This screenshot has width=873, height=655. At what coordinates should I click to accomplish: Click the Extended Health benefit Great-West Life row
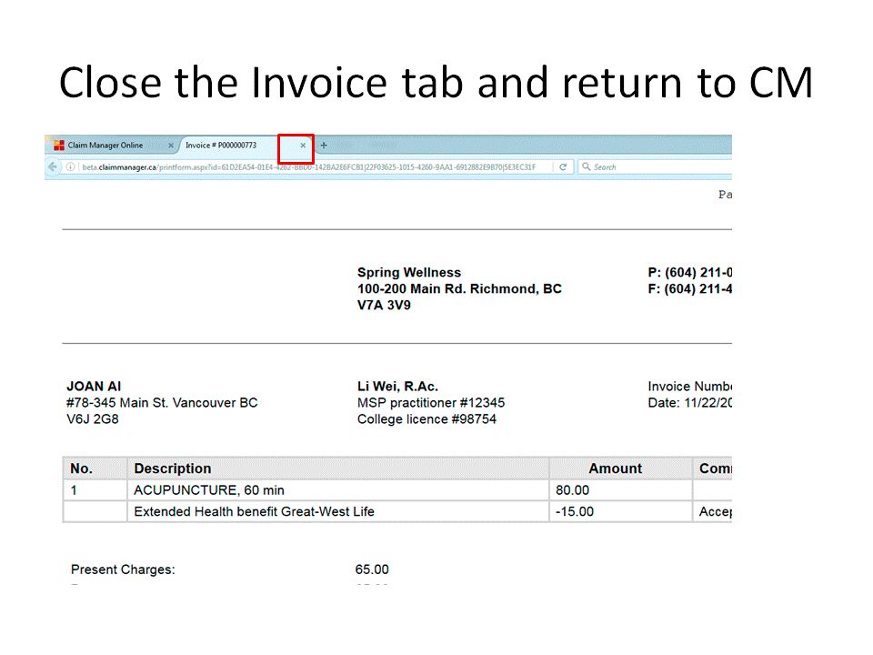[254, 511]
